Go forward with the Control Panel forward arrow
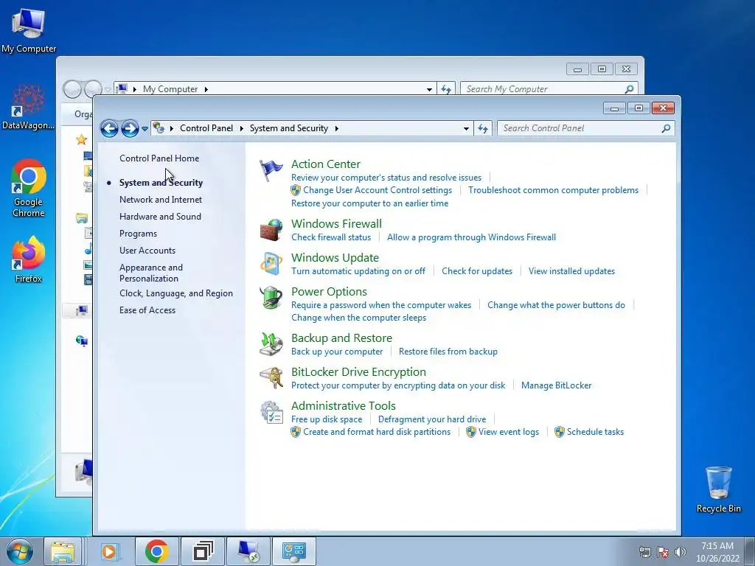 [130, 128]
